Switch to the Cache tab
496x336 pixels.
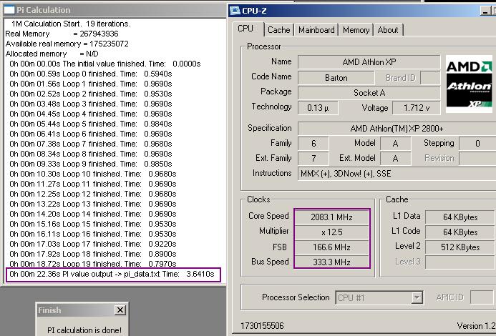pos(278,30)
